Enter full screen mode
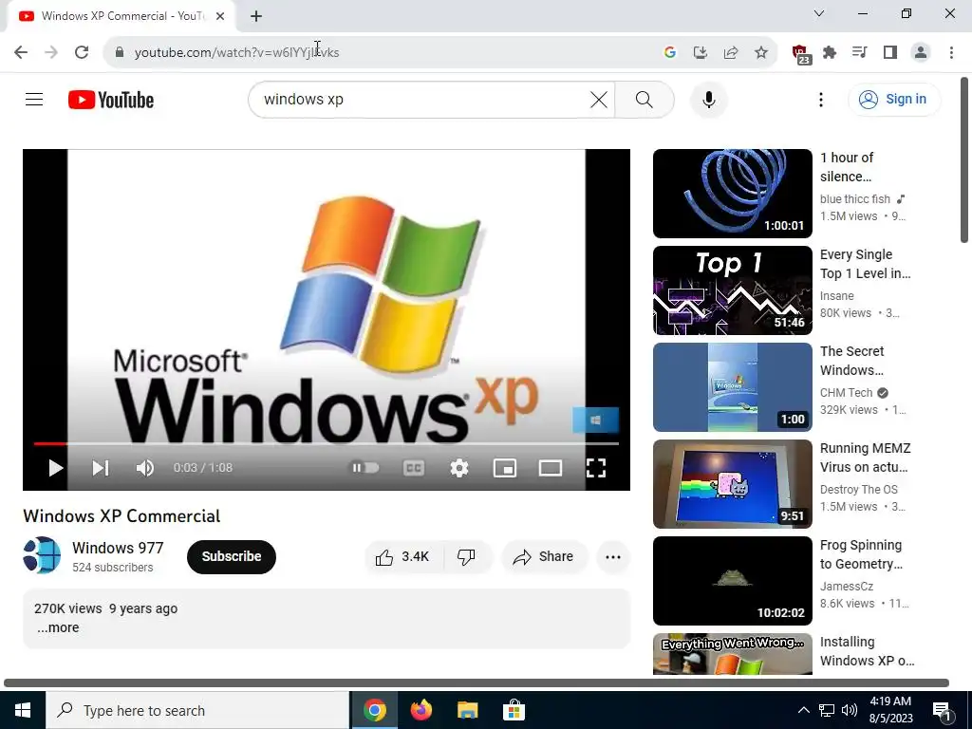 click(x=596, y=468)
